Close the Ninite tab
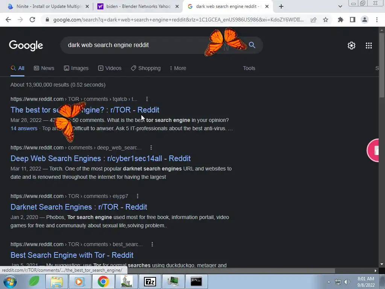 [x=87, y=7]
